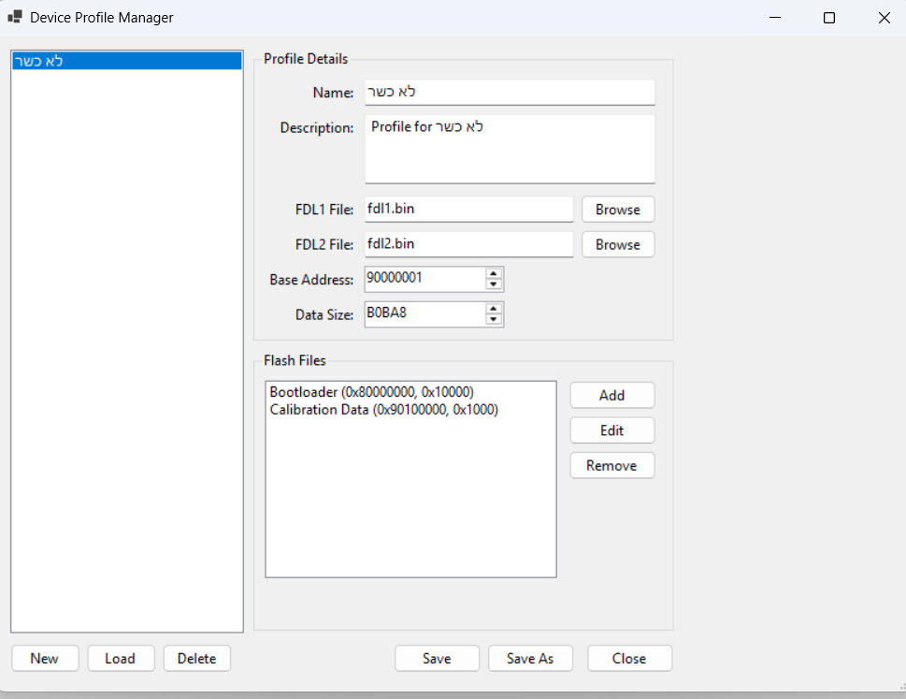Focus the Description text box
Screen dimensions: 906x699
[510, 150]
